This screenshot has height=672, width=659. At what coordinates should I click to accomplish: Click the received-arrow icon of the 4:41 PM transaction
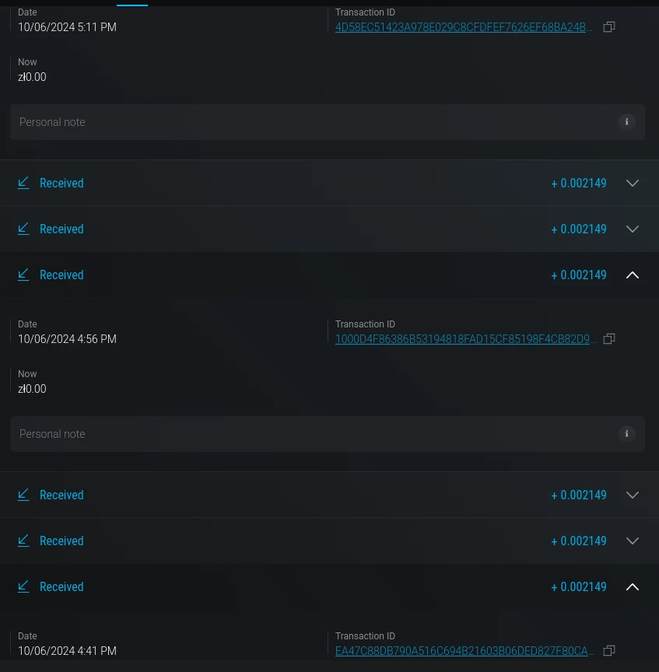[23, 586]
